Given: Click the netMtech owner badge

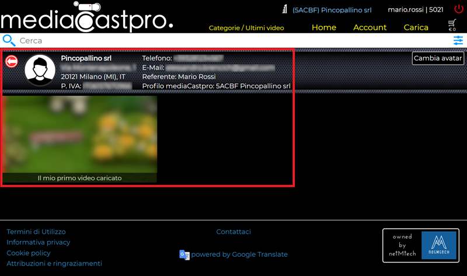Looking at the screenshot, I should tap(420, 245).
